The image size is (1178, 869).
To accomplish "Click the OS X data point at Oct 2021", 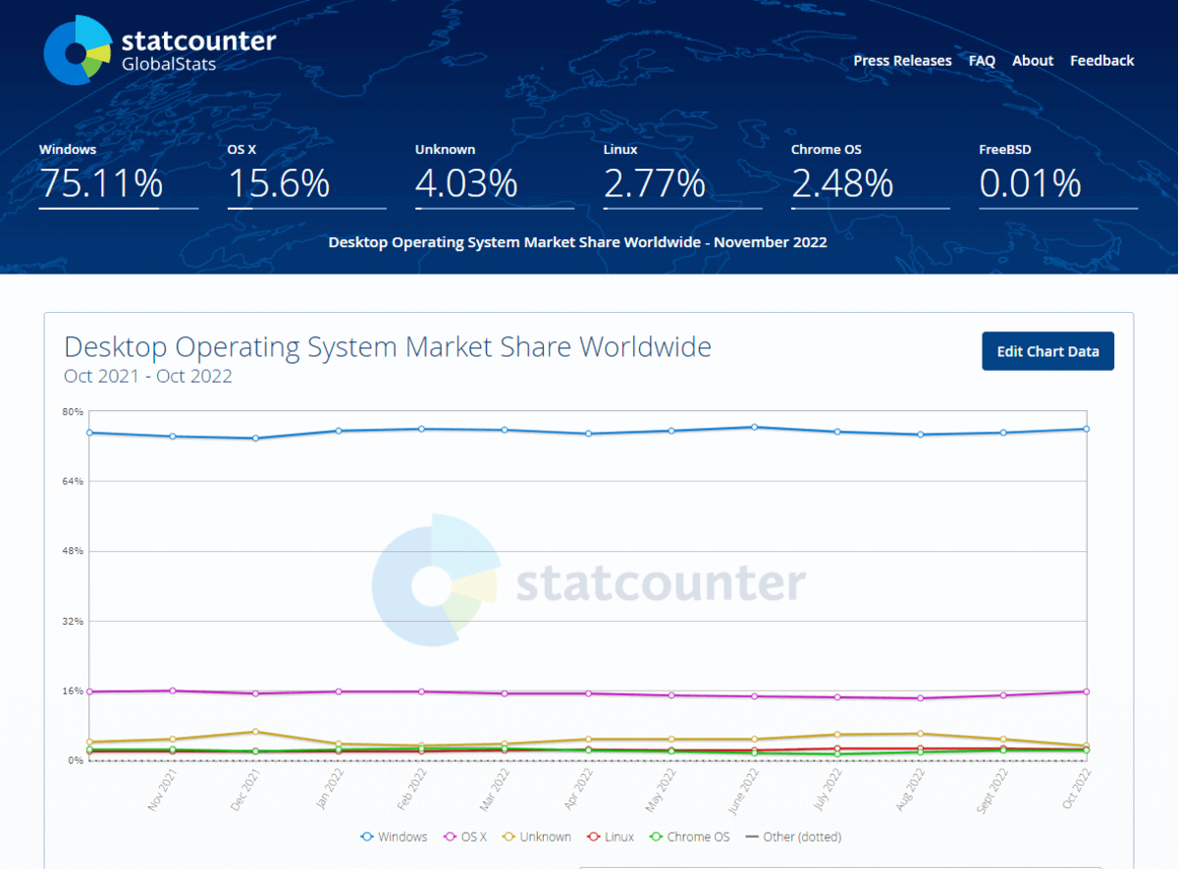I will pos(89,690).
